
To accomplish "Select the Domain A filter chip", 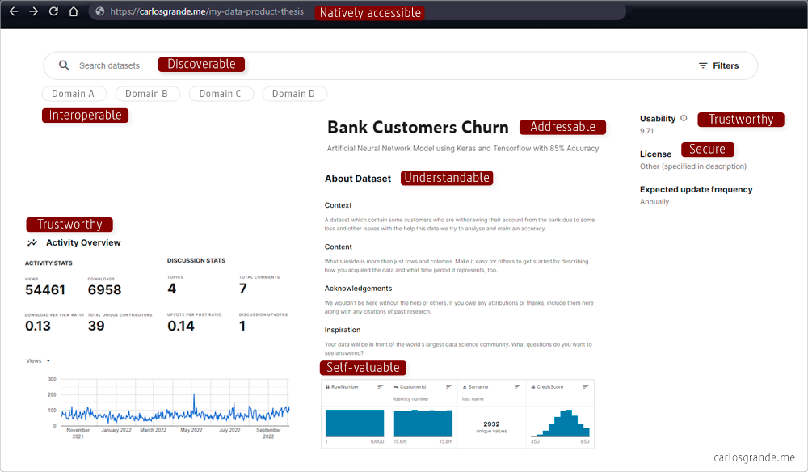I will (x=74, y=94).
